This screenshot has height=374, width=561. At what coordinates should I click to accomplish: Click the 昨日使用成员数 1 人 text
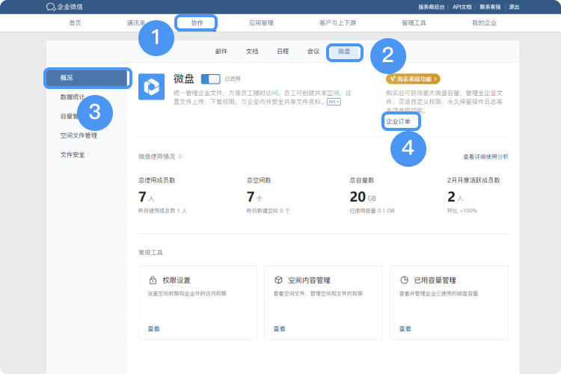pos(162,211)
